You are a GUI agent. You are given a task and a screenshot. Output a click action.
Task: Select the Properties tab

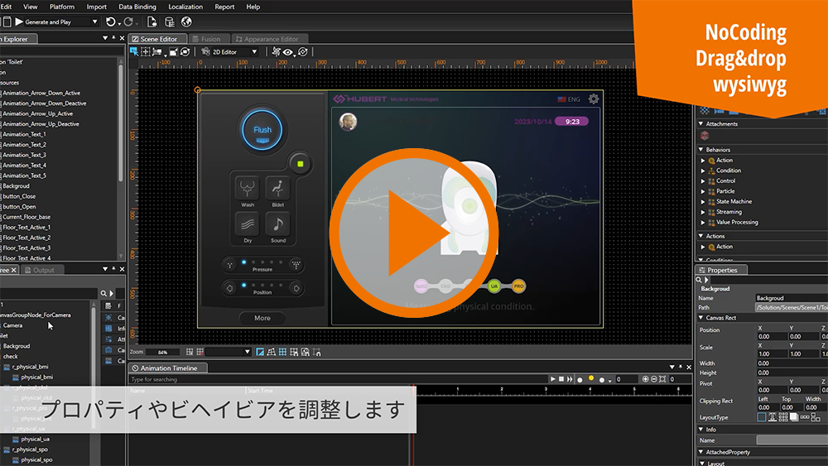[x=721, y=270]
